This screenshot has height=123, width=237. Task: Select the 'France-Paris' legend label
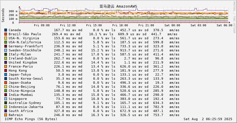click(x=21, y=66)
